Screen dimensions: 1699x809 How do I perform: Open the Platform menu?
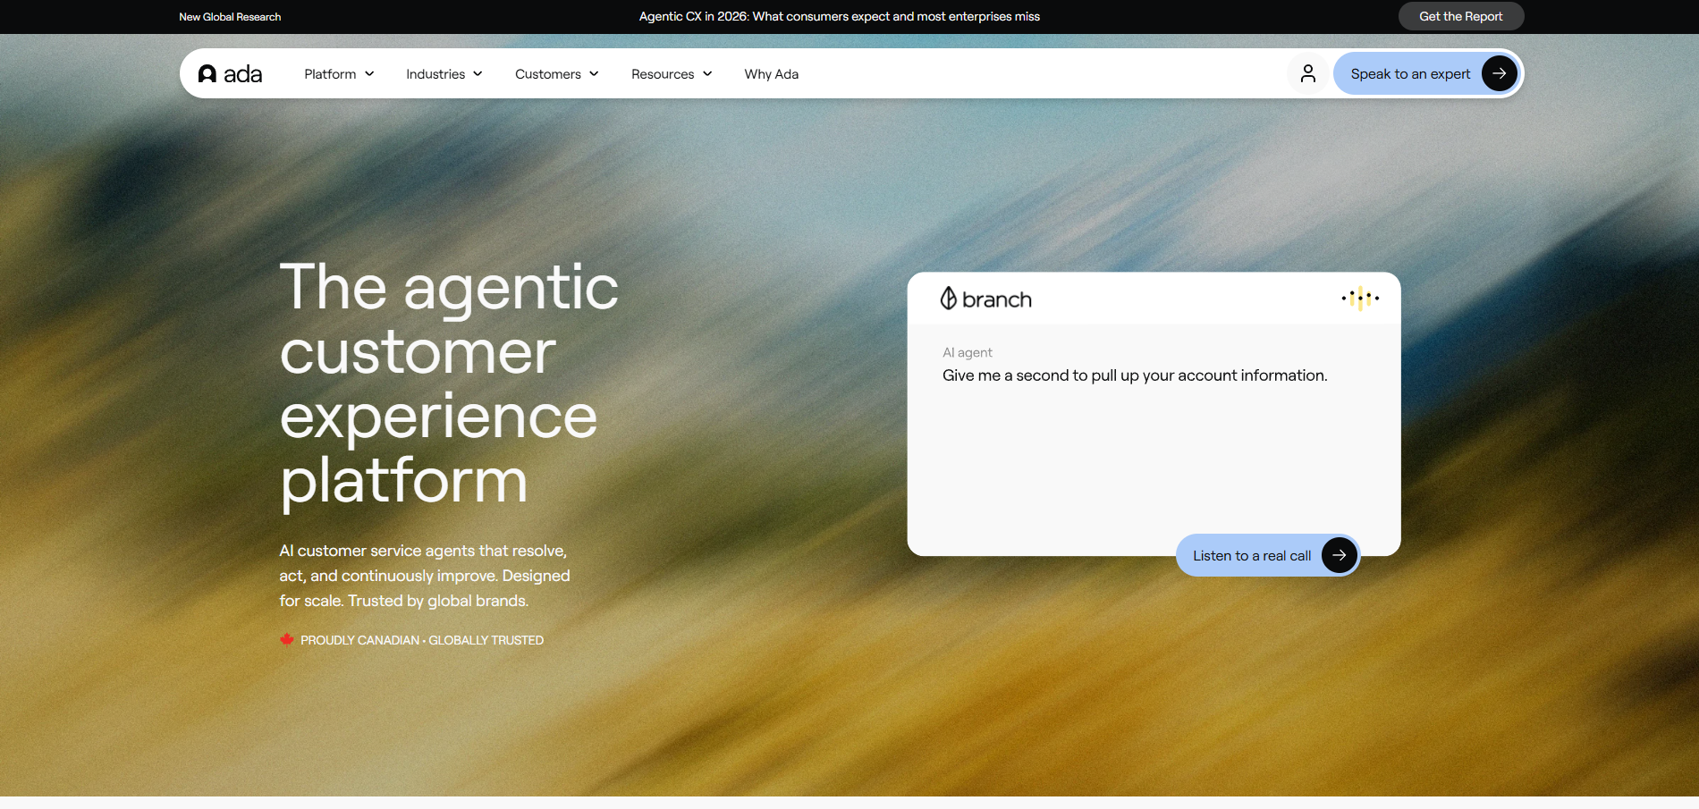[339, 74]
